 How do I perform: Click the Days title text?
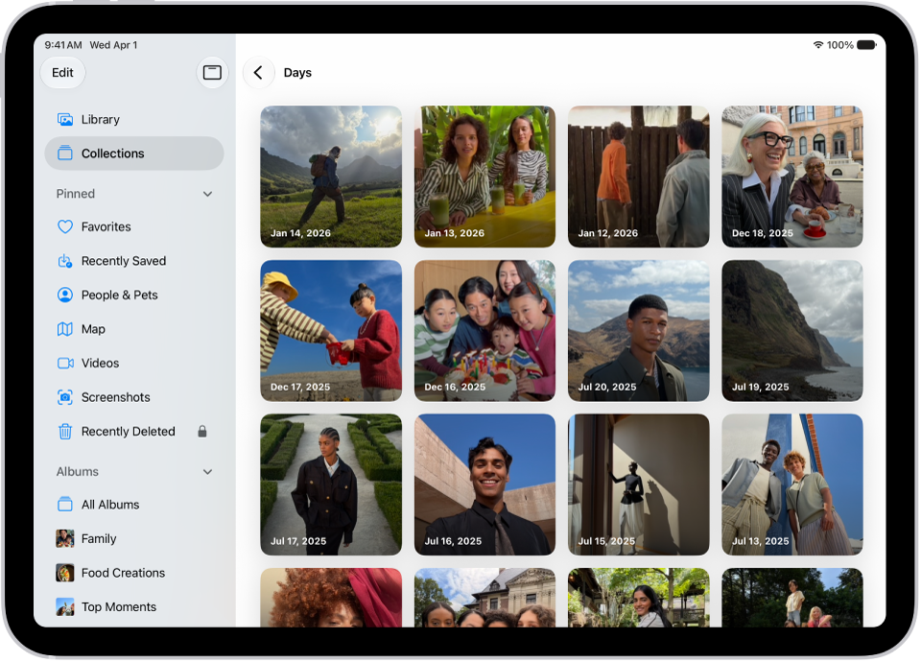297,72
